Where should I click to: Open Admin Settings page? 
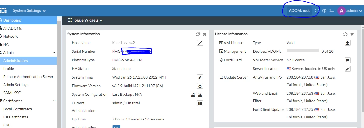point(29,85)
